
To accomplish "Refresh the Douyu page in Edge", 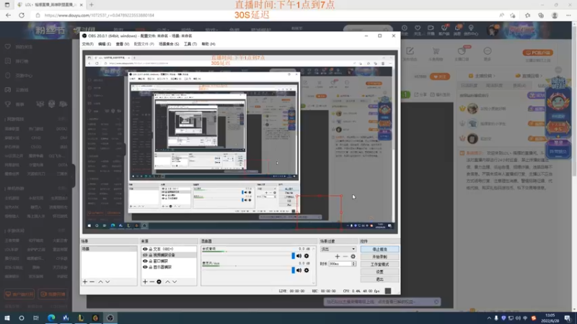I will (22, 15).
